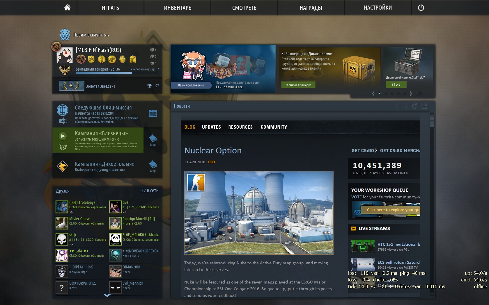Viewport: 489px width, 305px height.
Task: Select friend Mister Goose
Action: coord(81,223)
